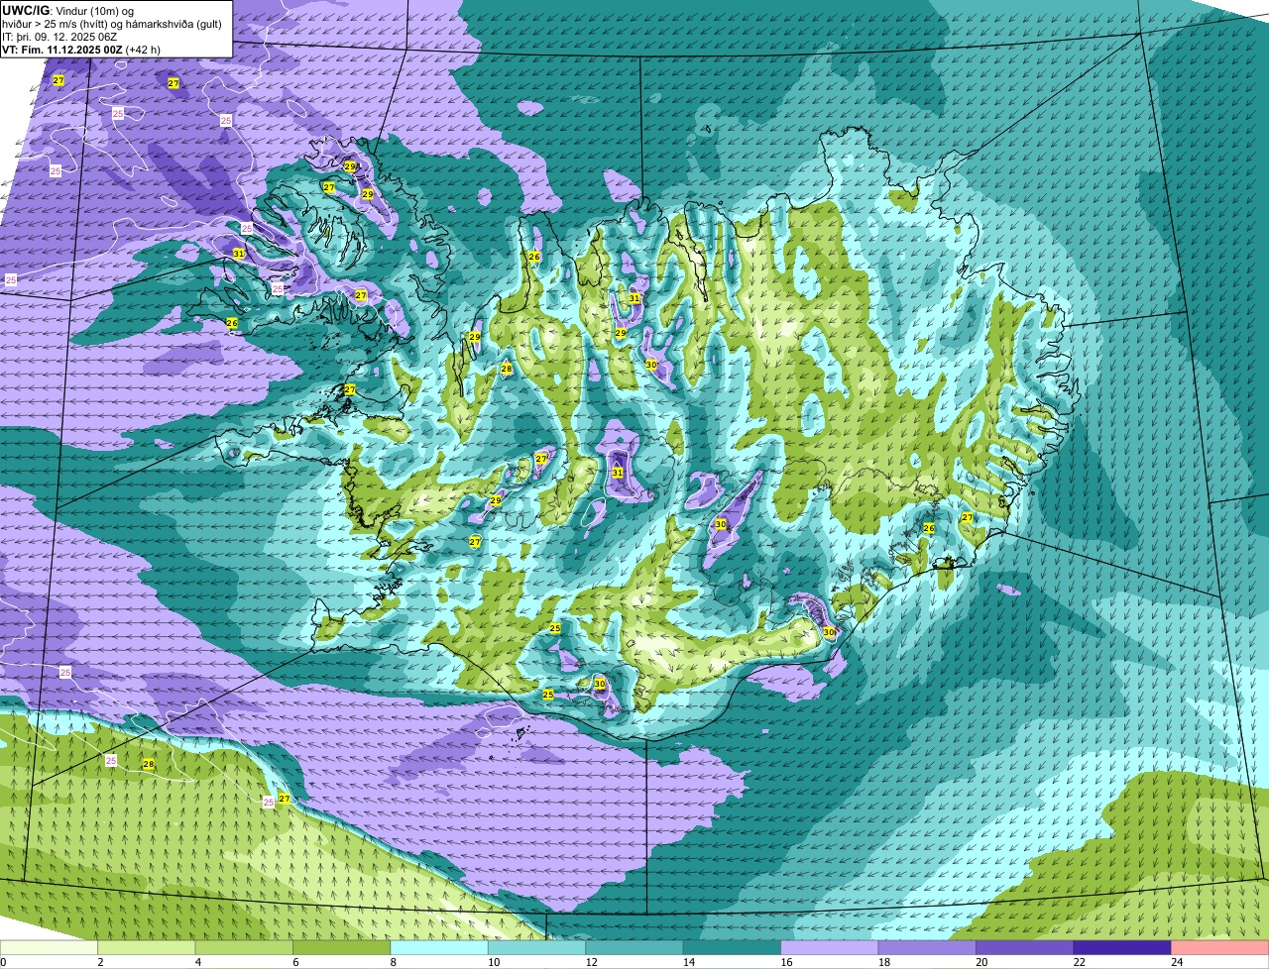Click the legend scale label '24'
This screenshot has width=1269, height=969.
(1176, 962)
